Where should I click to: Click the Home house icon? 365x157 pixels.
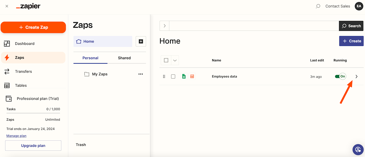click(x=78, y=41)
